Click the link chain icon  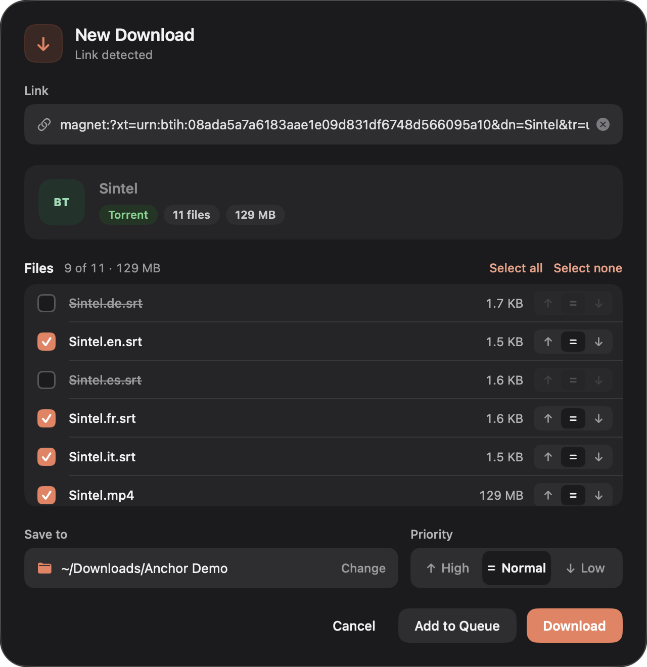(44, 124)
